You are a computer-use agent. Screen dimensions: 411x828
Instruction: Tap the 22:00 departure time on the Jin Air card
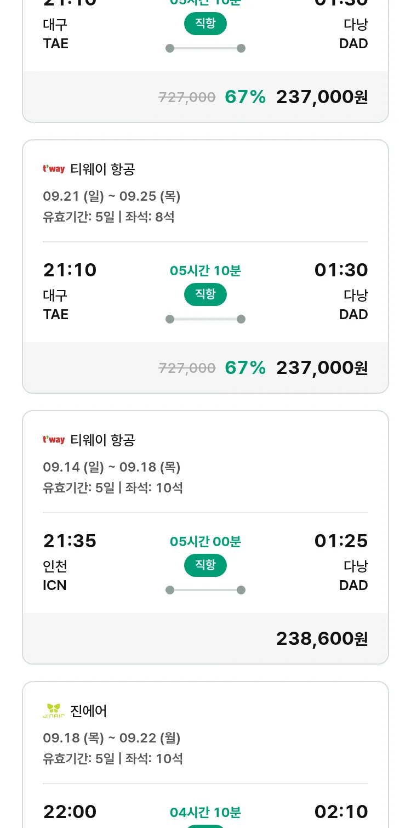pos(70,812)
